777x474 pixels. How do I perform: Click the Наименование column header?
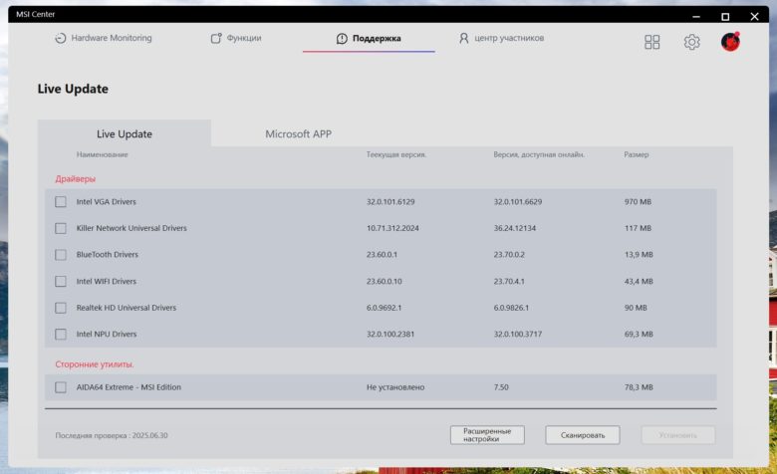click(102, 154)
